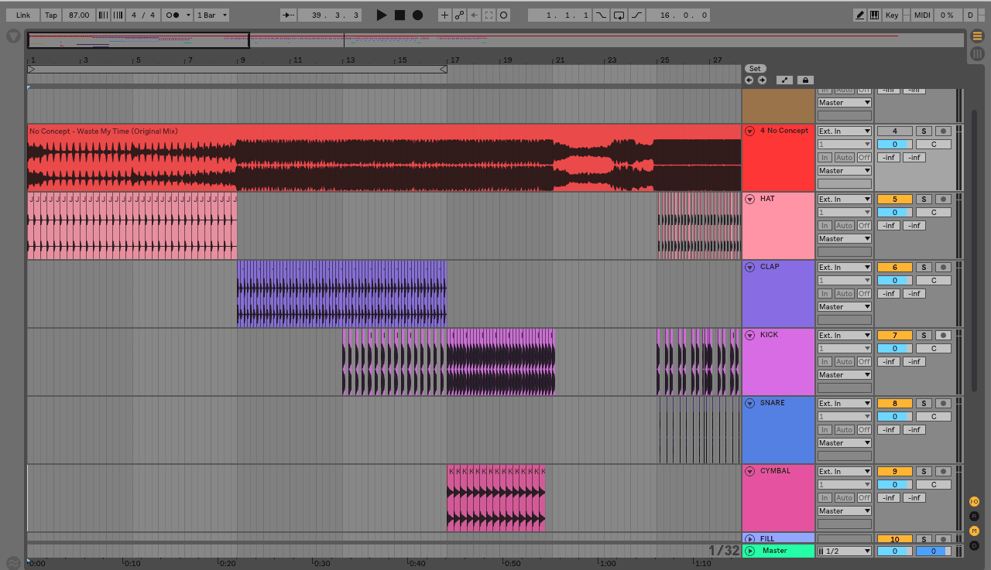
Task: Go to next locator arrow
Action: [762, 80]
